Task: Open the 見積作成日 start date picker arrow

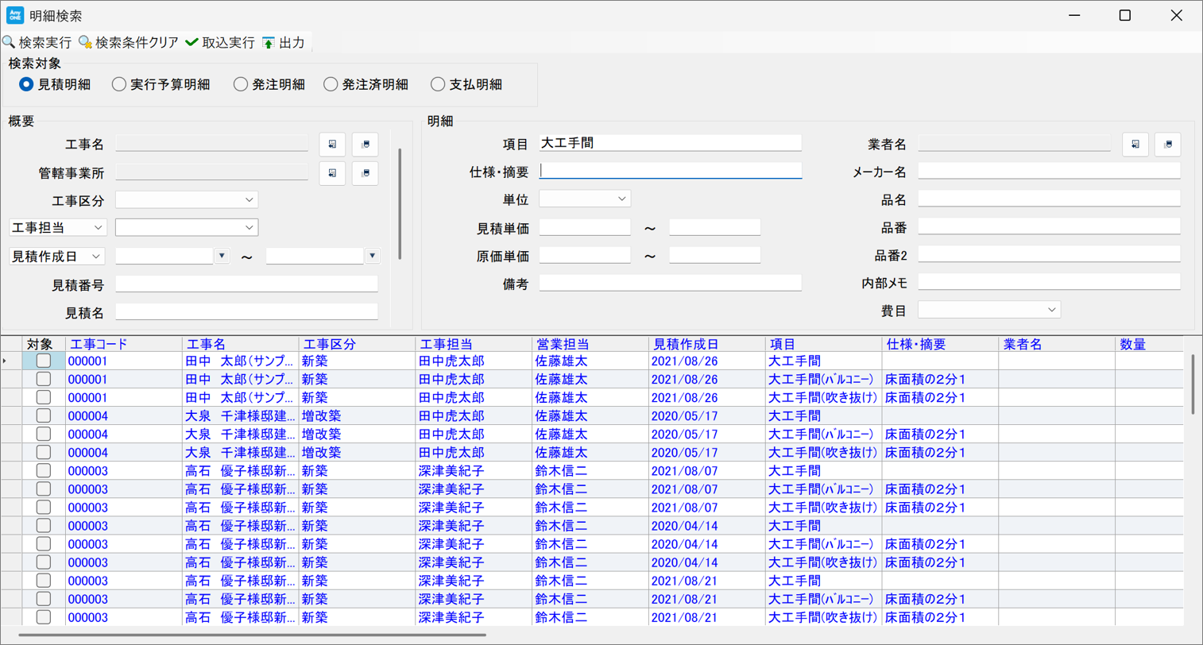Action: coord(222,256)
